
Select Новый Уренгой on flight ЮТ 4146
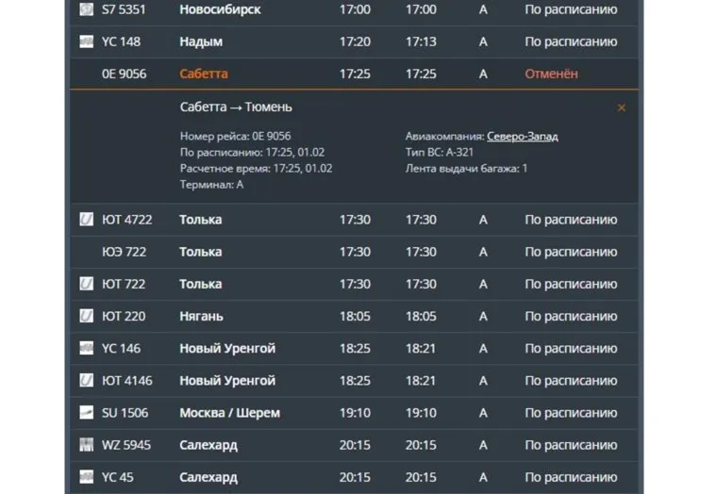(x=227, y=381)
